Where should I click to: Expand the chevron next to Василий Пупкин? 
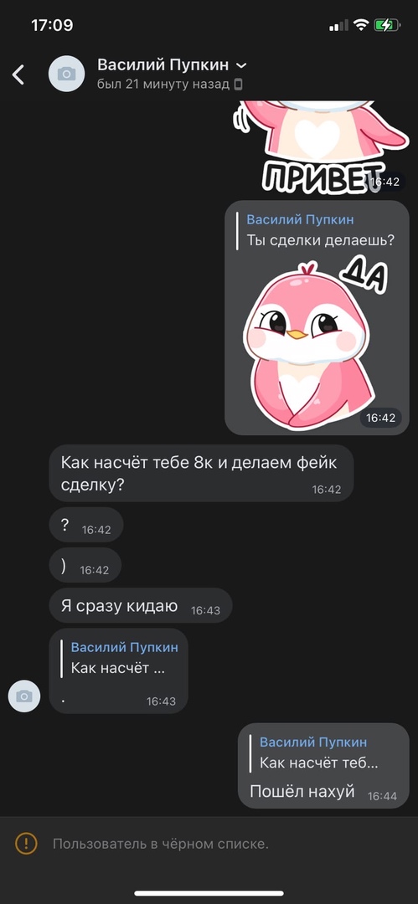pos(242,65)
